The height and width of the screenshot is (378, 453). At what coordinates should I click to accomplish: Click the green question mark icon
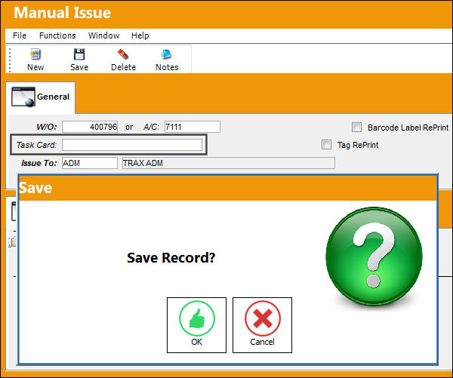374,257
